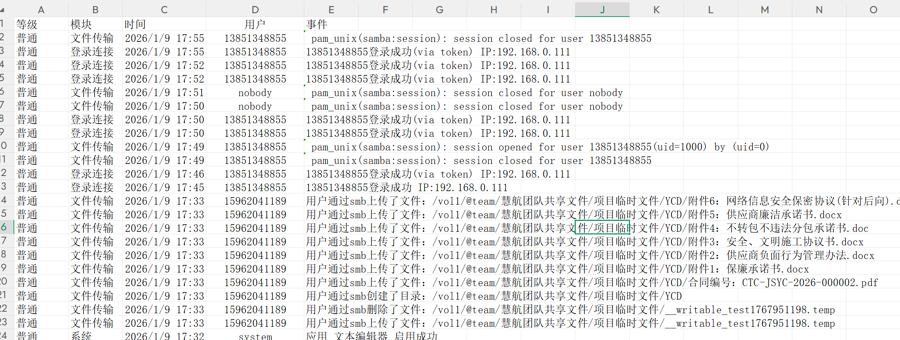Viewport: 900px width, 340px height.
Task: Click the 普通 level cell in 创建了目录 row
Action: coord(41,296)
